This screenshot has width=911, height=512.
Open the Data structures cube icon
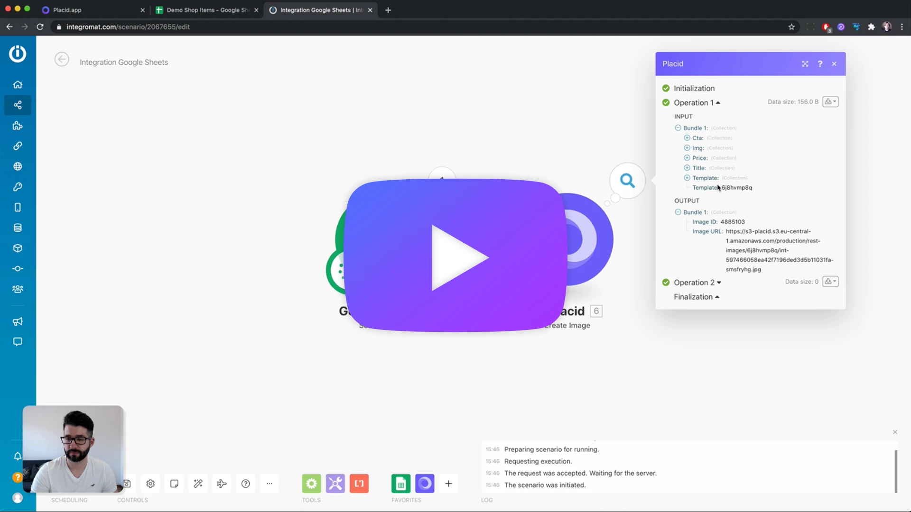click(18, 248)
